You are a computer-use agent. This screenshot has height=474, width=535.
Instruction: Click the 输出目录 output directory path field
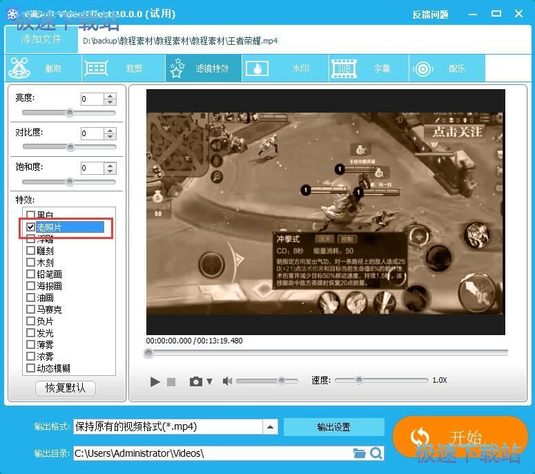(x=211, y=453)
